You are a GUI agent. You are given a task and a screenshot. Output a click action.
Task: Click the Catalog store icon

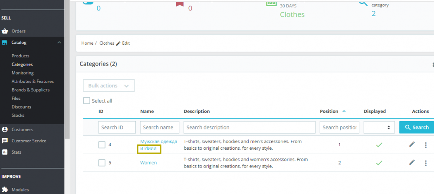pos(4,43)
